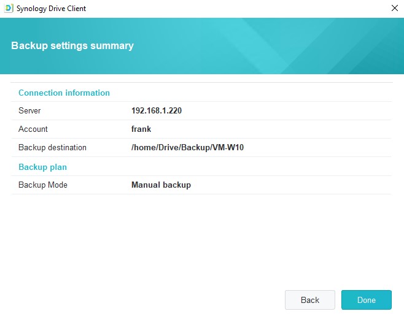Click the Server label
This screenshot has width=404, height=314.
pyautogui.click(x=29, y=110)
